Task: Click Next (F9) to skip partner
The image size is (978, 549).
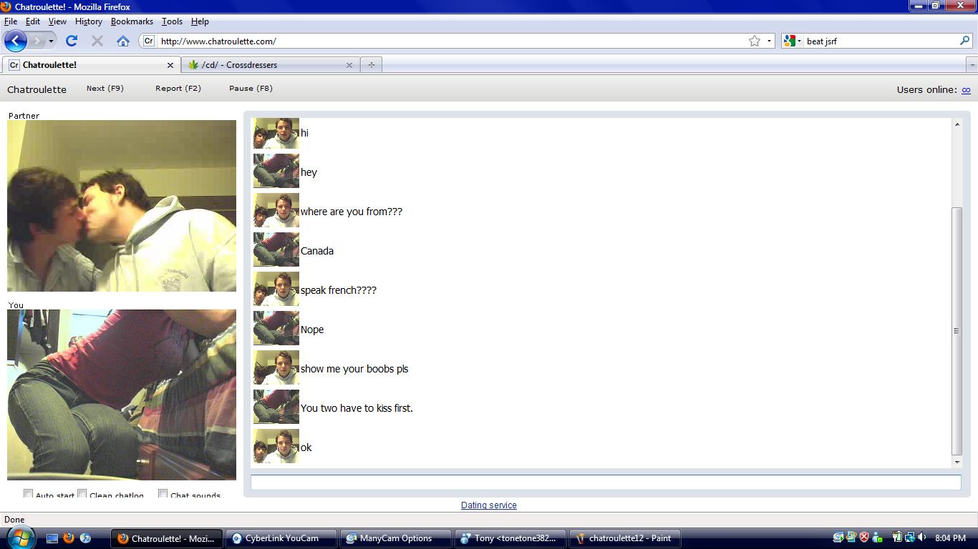Action: pyautogui.click(x=105, y=89)
